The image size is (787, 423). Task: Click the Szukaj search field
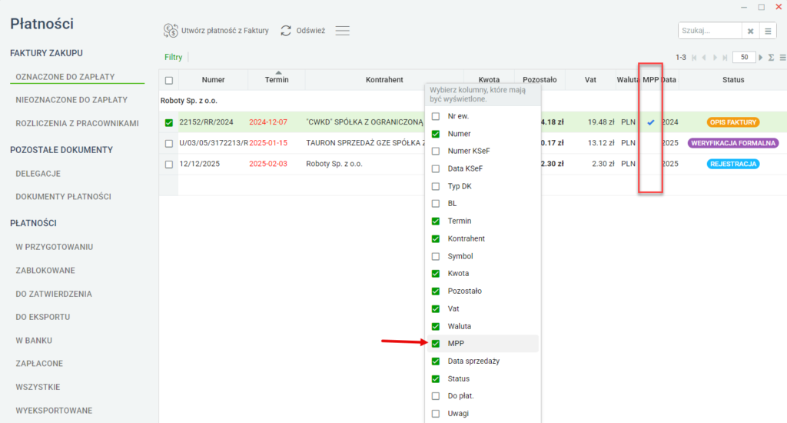point(709,31)
